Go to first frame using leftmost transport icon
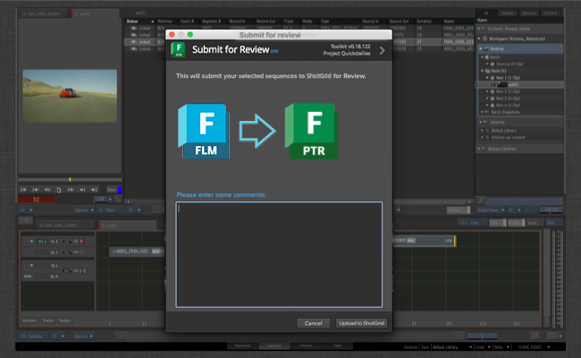This screenshot has width=581, height=358. click(24, 190)
